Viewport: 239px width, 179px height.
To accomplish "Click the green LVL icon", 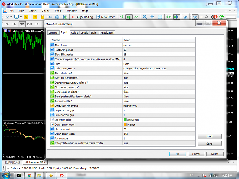I will [x=222, y=17].
